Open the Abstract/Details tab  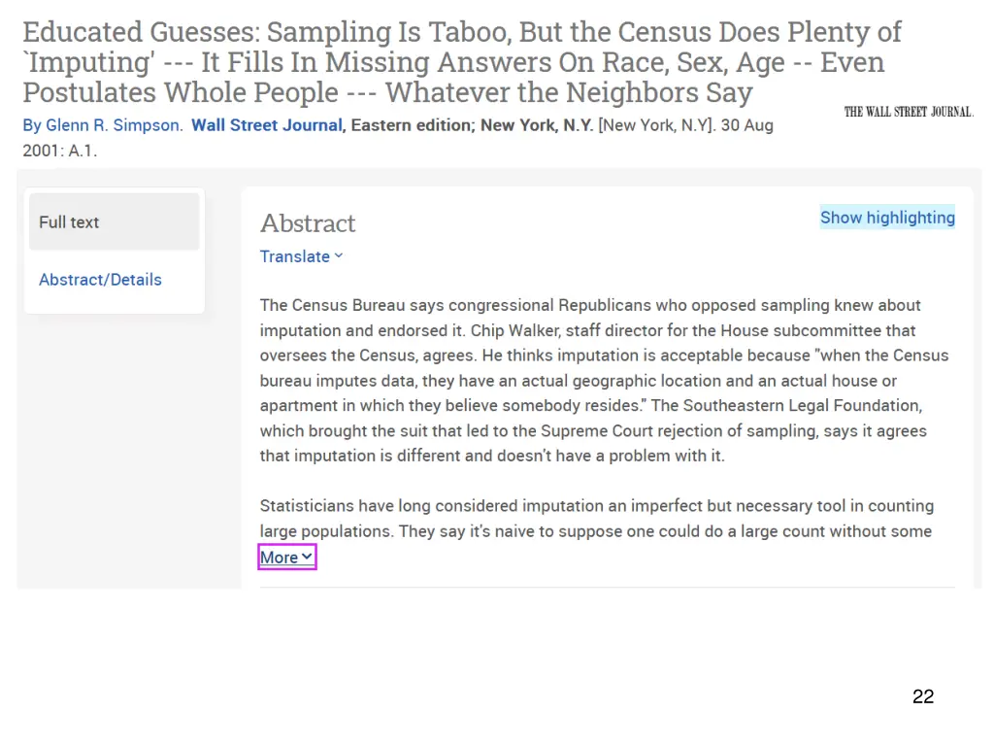[100, 279]
